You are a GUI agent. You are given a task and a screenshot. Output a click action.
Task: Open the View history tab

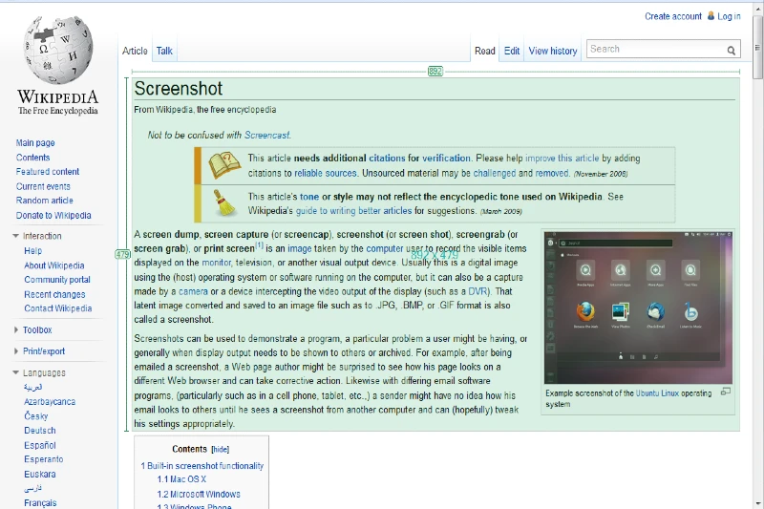(x=553, y=51)
